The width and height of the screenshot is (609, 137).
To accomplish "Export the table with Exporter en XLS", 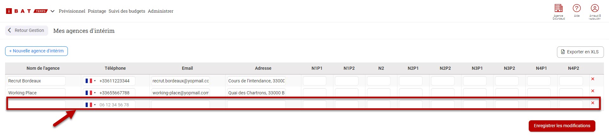I will 580,52.
